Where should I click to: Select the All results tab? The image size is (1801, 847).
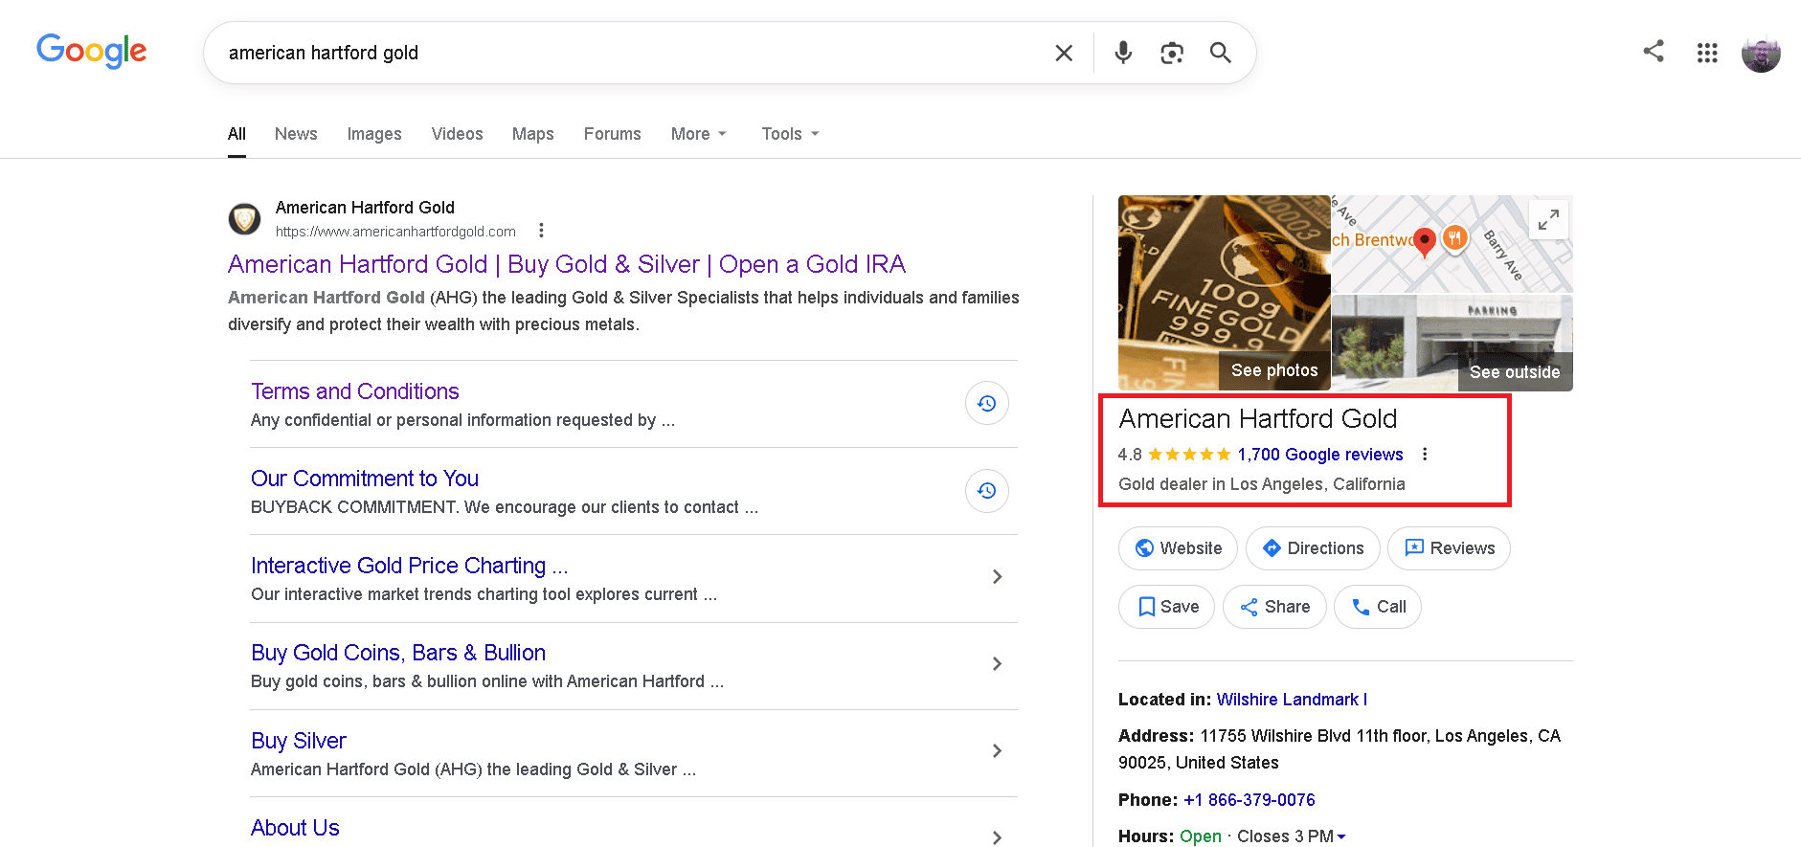(x=236, y=134)
